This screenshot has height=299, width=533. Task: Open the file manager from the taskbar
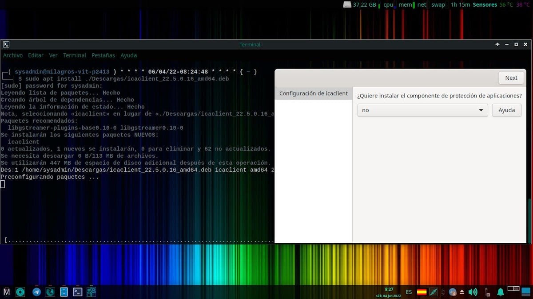click(64, 292)
